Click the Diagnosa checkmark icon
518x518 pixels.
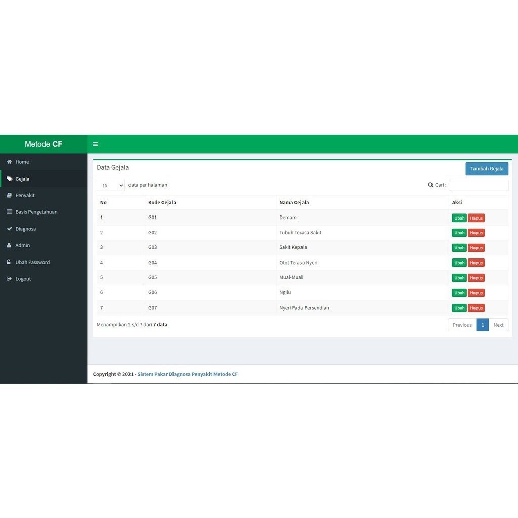click(9, 229)
